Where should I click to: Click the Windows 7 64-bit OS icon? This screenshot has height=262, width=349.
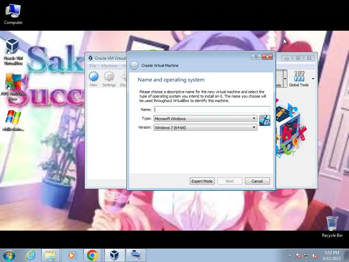coord(264,120)
